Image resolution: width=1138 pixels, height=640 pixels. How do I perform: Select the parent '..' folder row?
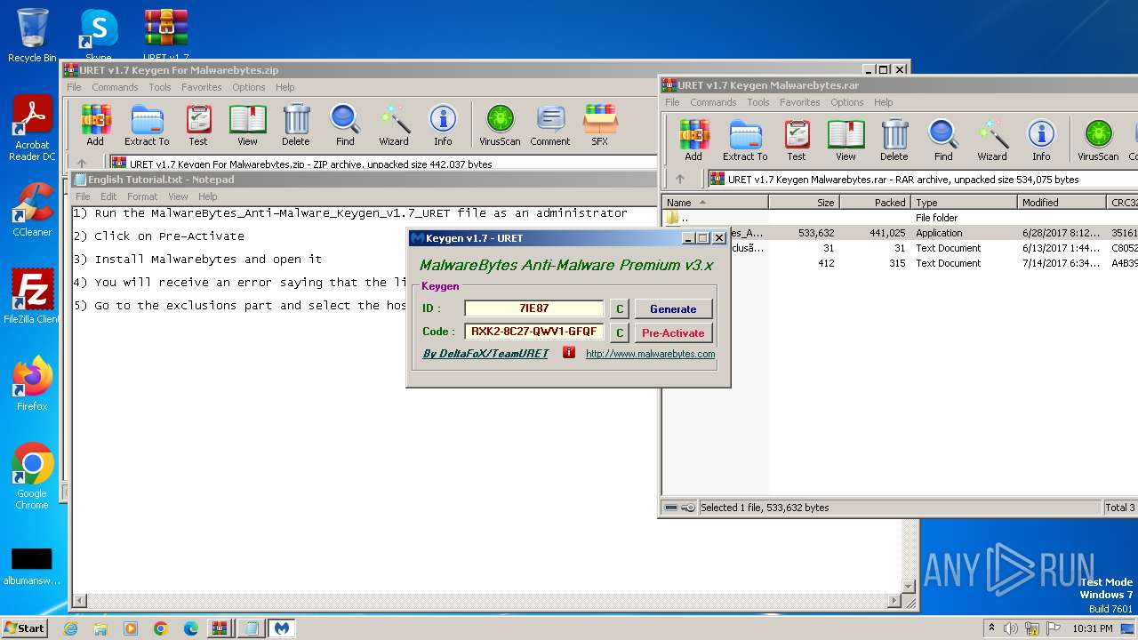tap(900, 218)
